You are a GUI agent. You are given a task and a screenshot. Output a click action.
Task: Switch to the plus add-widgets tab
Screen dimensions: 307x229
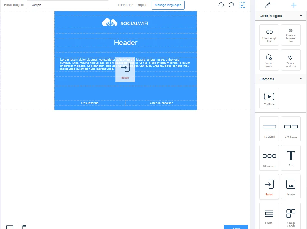(x=294, y=5)
